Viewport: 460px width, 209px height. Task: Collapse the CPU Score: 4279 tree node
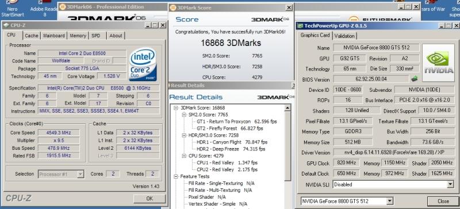click(x=184, y=156)
